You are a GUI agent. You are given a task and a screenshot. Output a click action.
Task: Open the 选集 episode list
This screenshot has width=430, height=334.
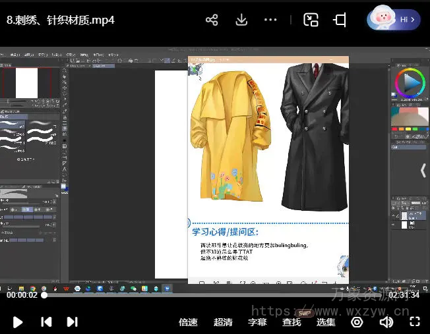click(x=326, y=322)
